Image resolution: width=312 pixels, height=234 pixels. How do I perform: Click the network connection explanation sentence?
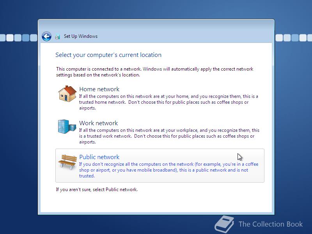click(x=155, y=71)
